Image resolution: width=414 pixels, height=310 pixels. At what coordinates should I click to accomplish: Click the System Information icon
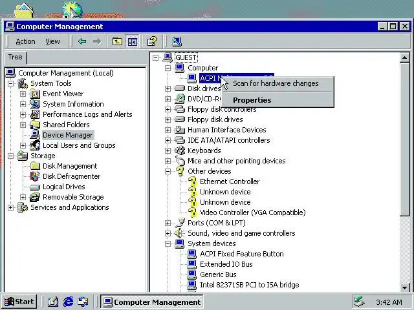point(35,104)
